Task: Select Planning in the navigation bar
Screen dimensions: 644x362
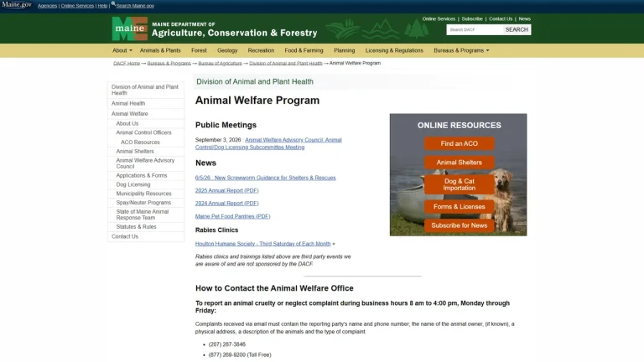Action: [344, 50]
